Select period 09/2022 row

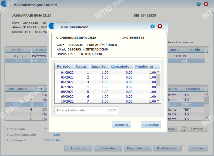106,96
